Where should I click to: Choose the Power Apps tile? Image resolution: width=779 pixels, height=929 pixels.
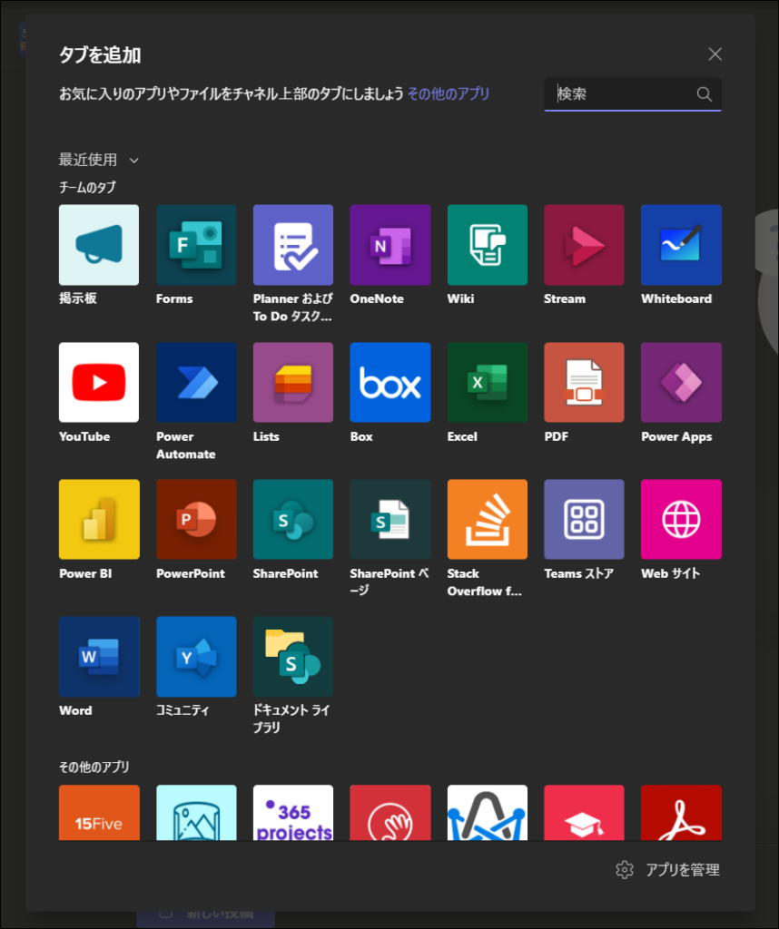tap(681, 382)
